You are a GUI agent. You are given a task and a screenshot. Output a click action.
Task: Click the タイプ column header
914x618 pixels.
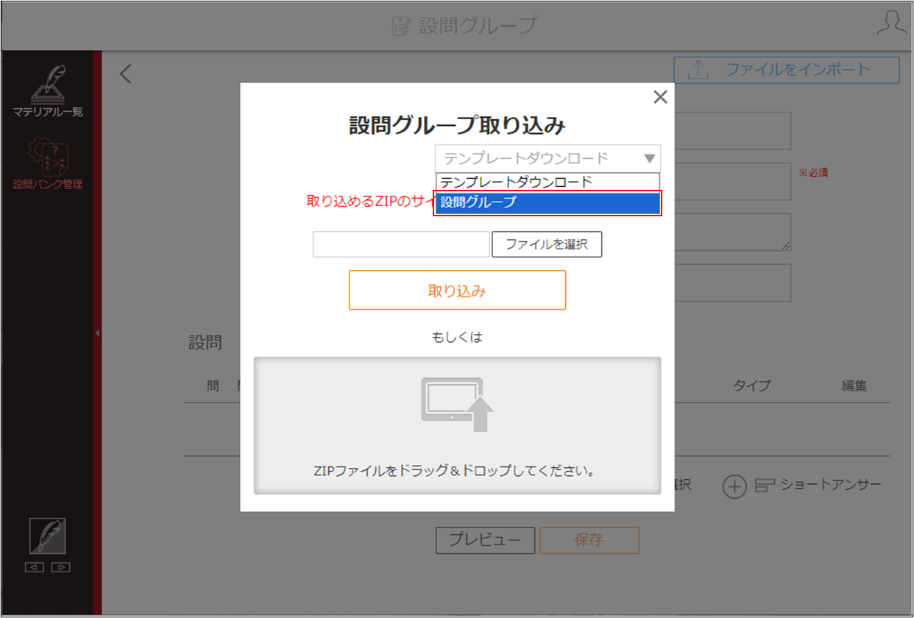tap(752, 386)
